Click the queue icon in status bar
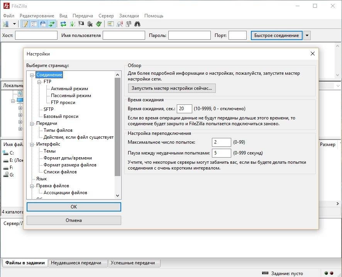The image size is (342, 277). (x=265, y=273)
